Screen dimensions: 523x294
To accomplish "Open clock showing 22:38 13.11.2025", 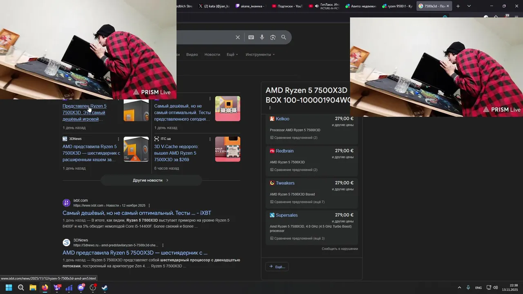I will [510, 287].
